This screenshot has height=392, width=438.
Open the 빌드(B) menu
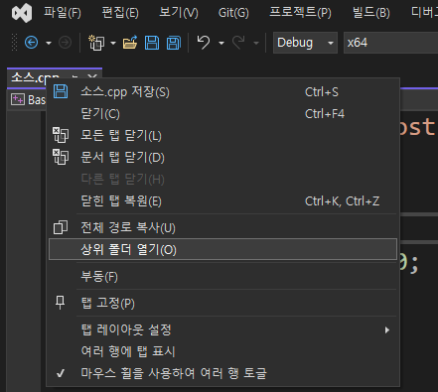click(x=370, y=13)
